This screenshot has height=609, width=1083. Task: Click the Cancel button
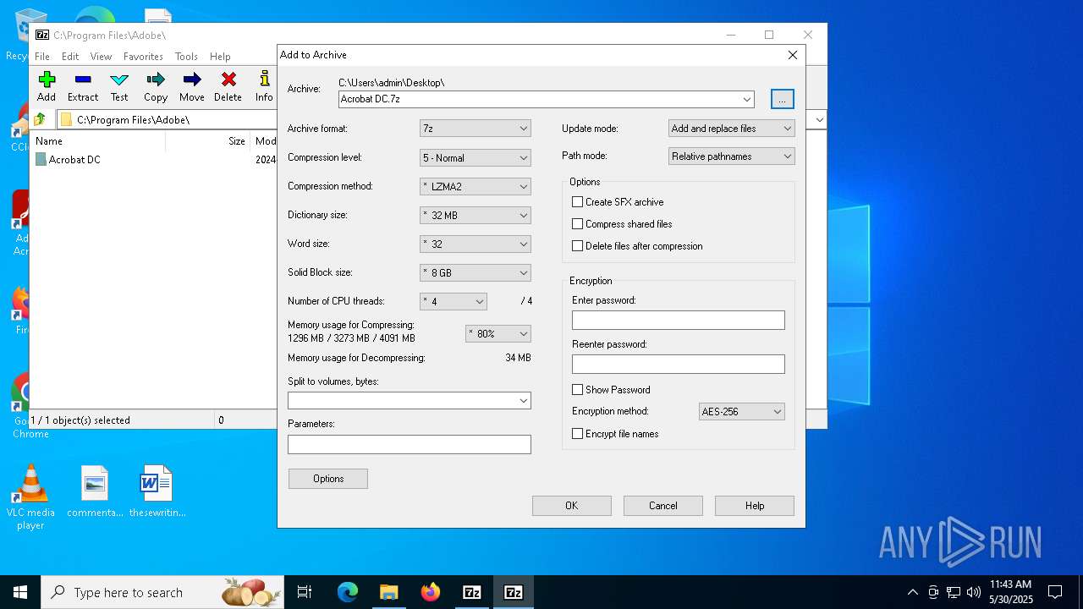(x=663, y=506)
